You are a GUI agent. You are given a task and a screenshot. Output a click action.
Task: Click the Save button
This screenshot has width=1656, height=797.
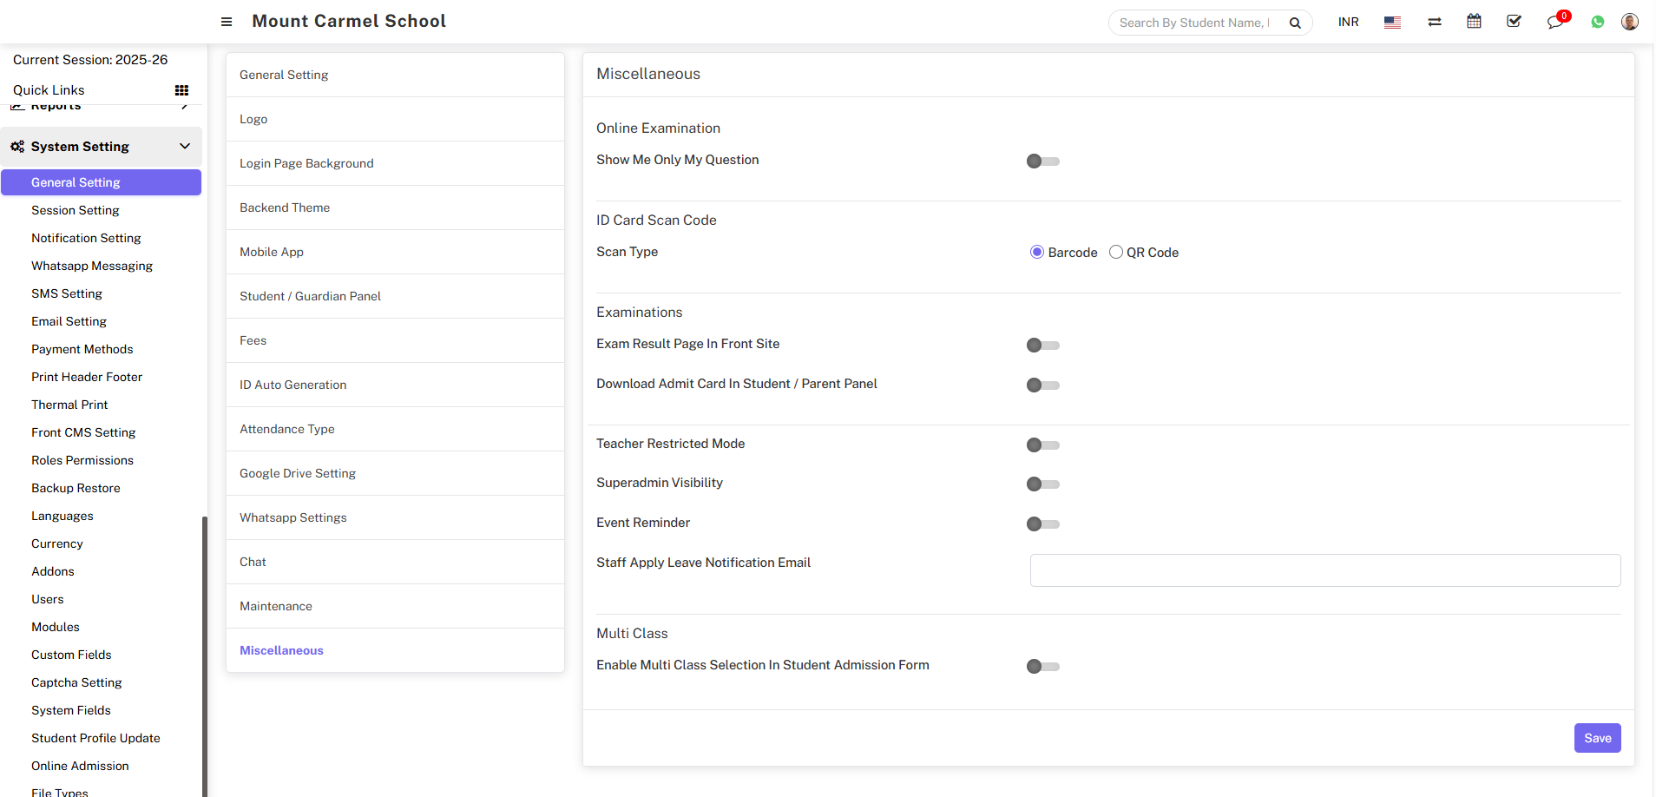(1596, 738)
